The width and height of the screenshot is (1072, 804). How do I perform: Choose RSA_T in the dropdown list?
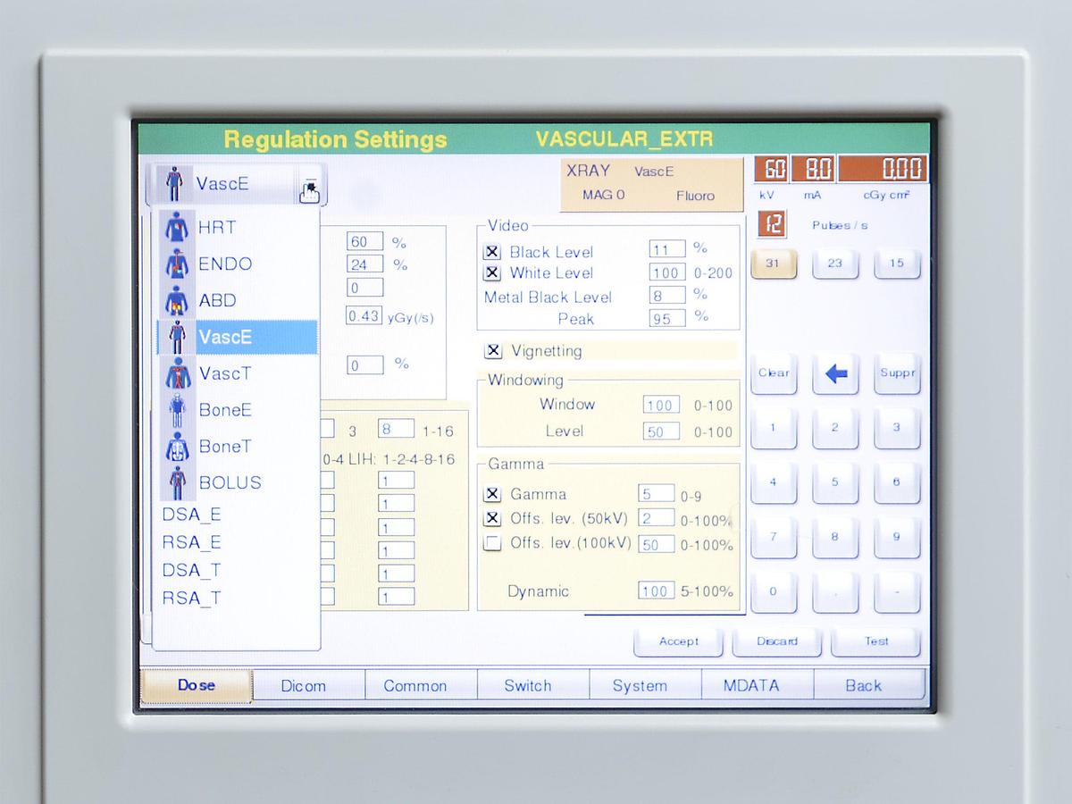(x=191, y=599)
